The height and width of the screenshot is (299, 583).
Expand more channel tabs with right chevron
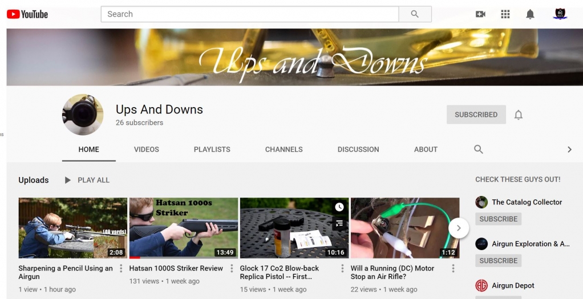[569, 149]
